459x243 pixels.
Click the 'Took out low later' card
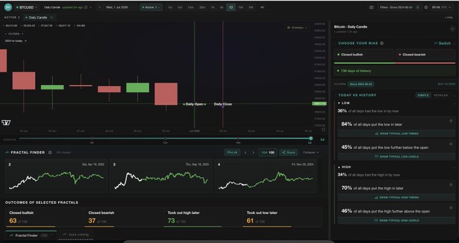click(x=282, y=217)
